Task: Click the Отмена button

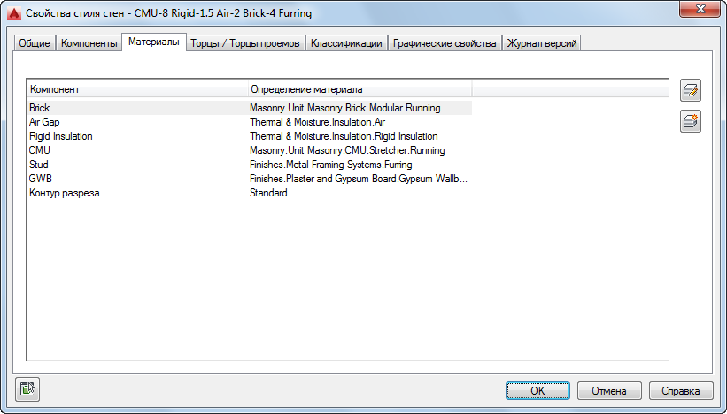Action: point(609,390)
